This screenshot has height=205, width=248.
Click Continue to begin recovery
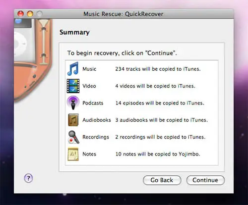tap(205, 180)
